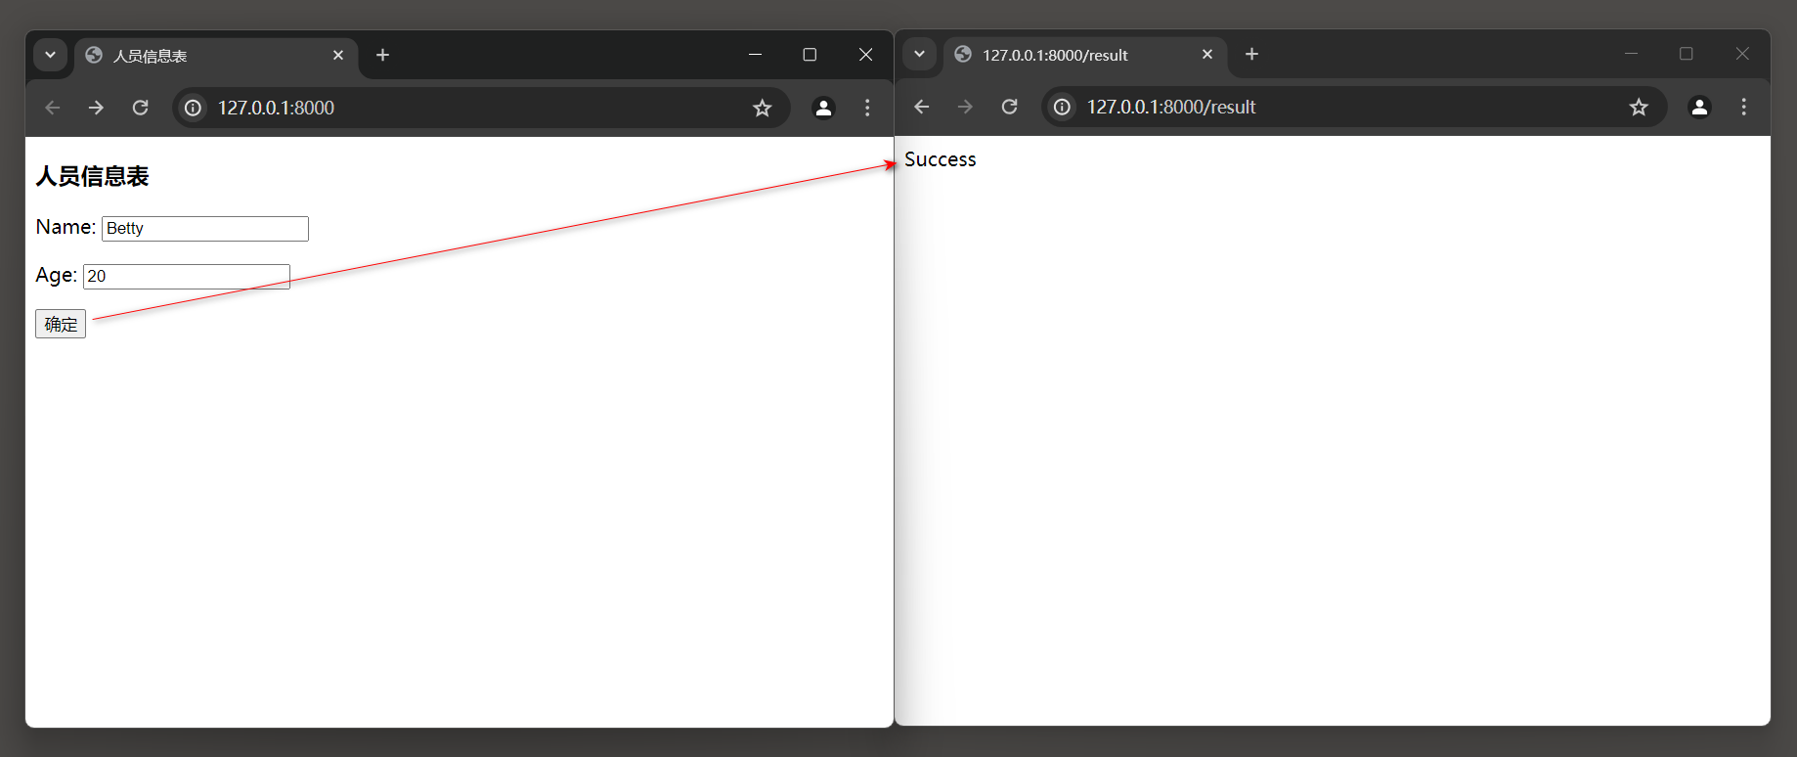
Task: Expand tab search dropdown in left window
Action: [50, 55]
